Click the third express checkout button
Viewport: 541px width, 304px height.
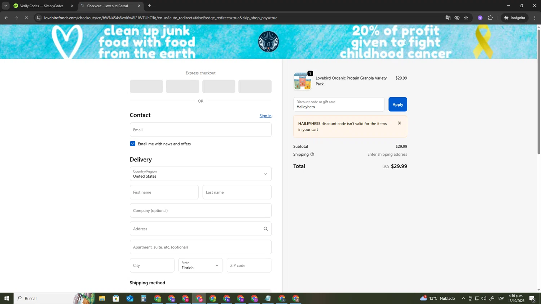[x=219, y=86]
